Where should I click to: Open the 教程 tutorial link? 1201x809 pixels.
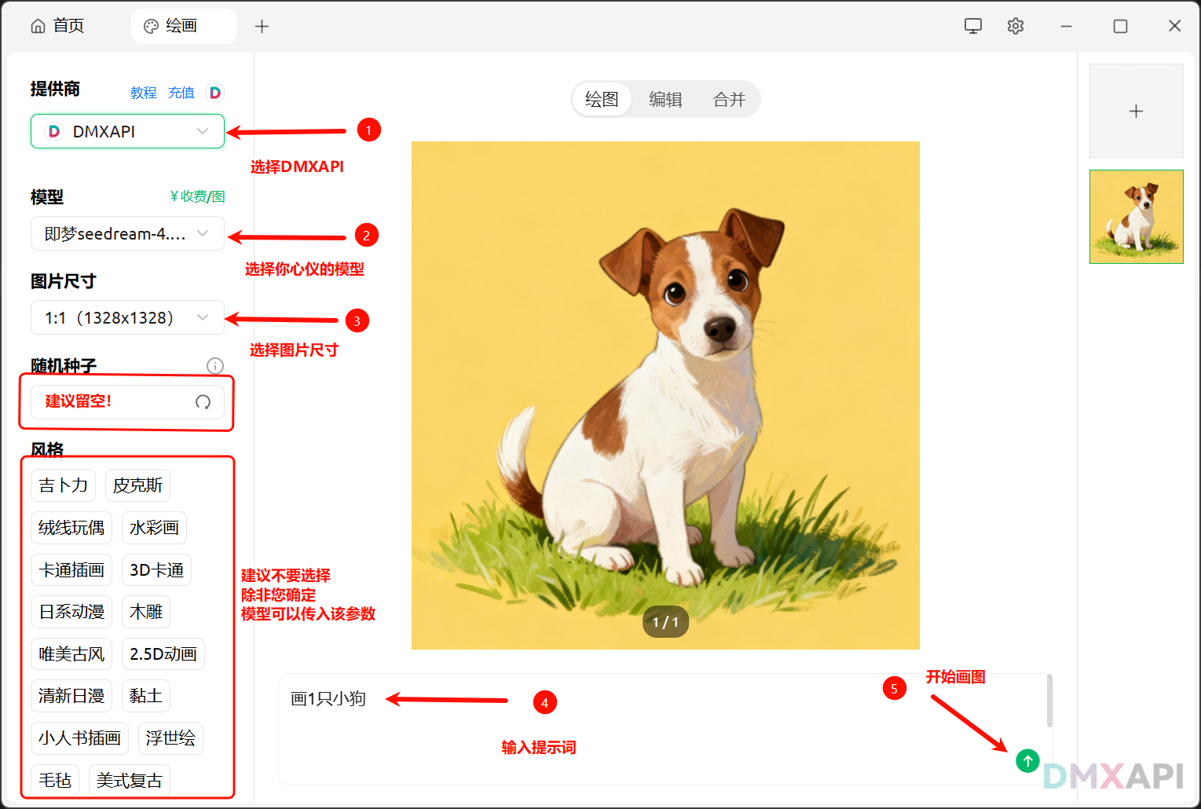click(143, 93)
